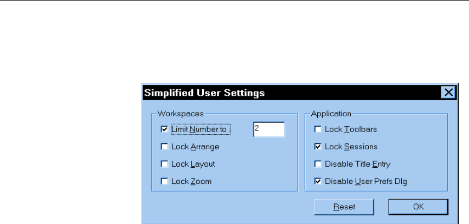
Task: Uncheck the Limit Number to checkbox
Action: pyautogui.click(x=164, y=129)
